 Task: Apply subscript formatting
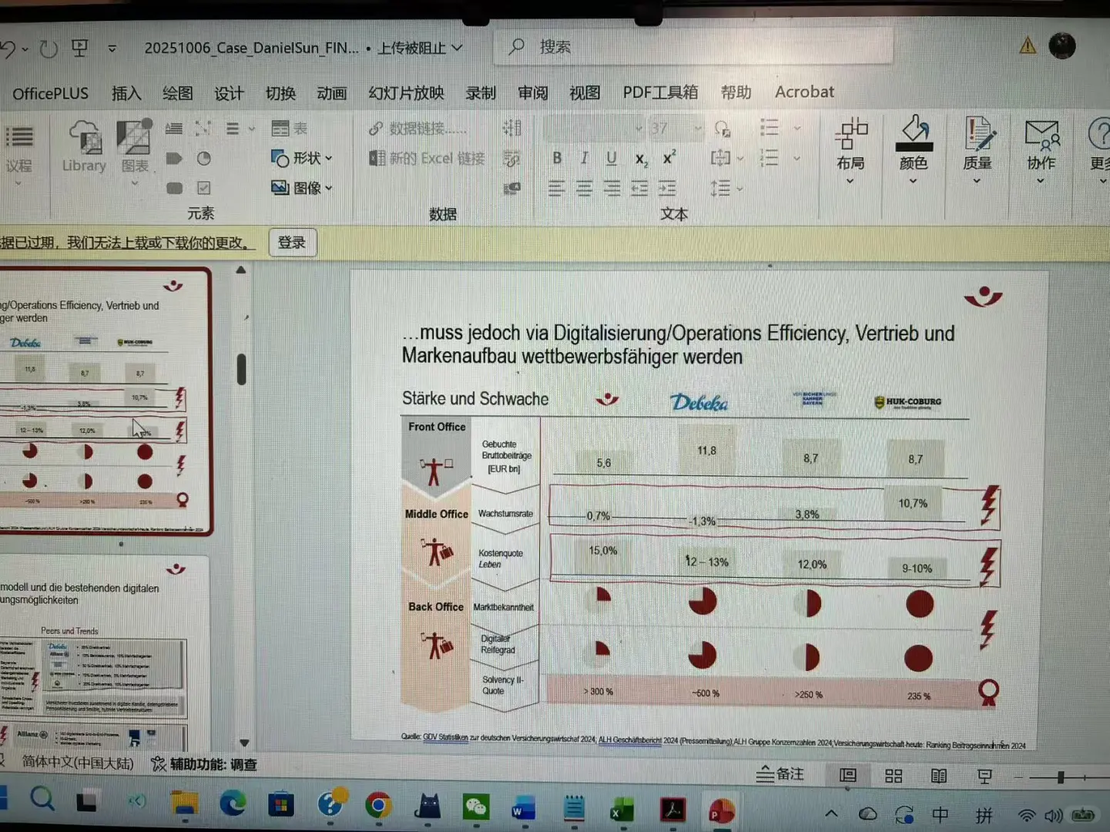click(x=641, y=159)
